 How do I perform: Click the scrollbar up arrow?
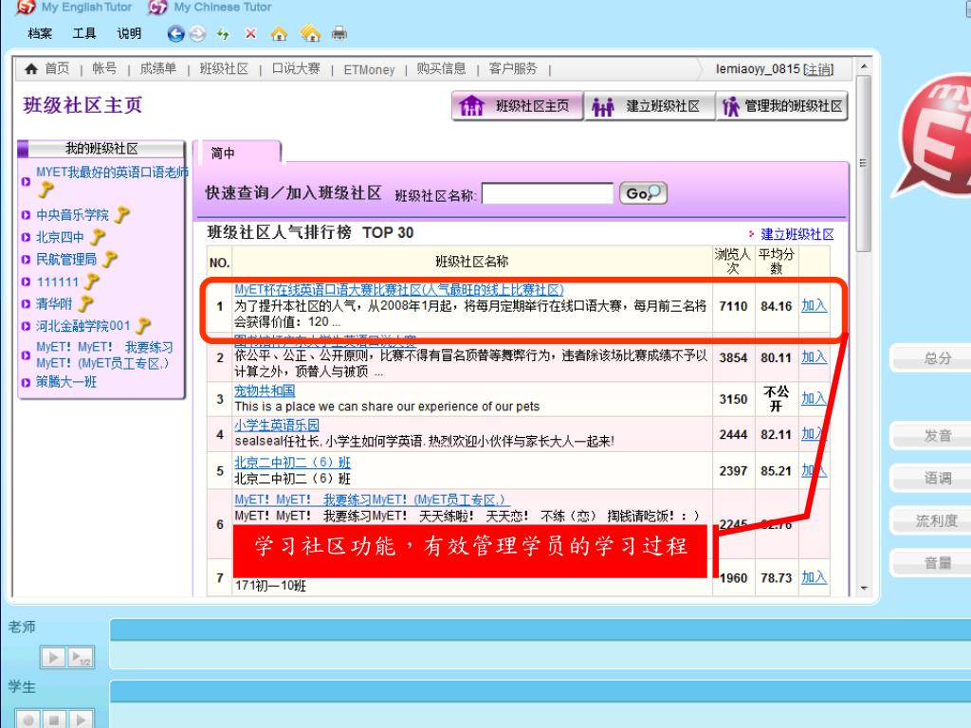(864, 65)
